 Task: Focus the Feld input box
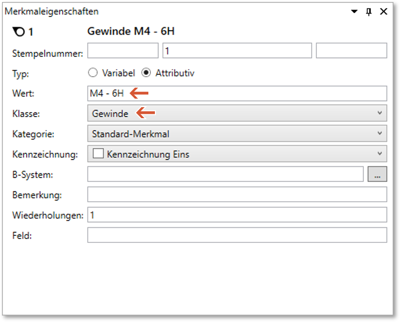pos(237,235)
